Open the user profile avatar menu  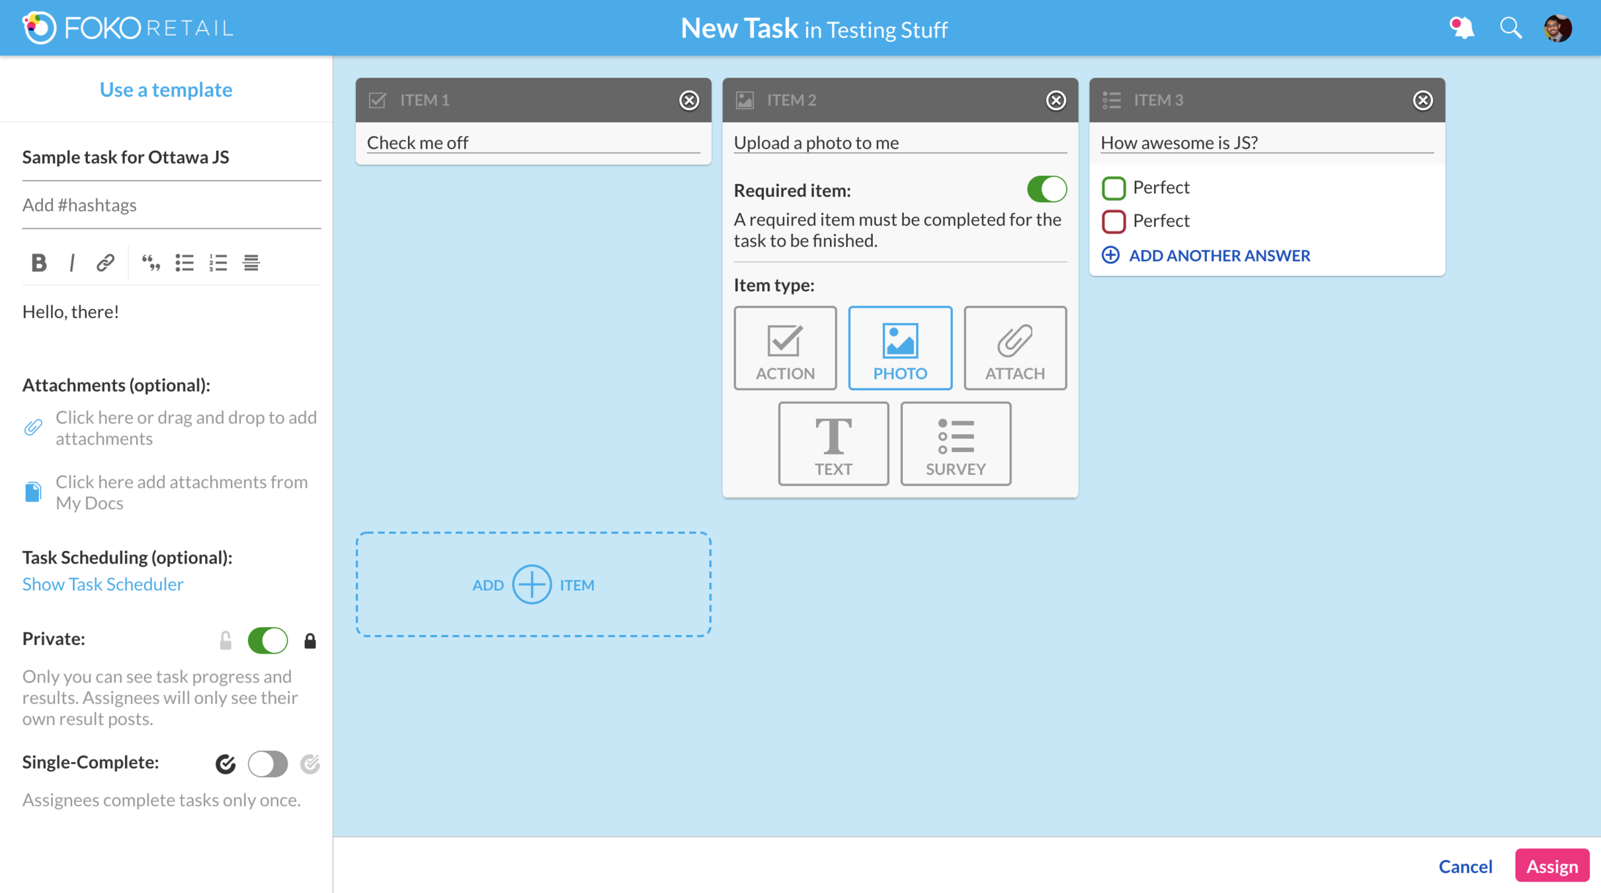tap(1559, 28)
